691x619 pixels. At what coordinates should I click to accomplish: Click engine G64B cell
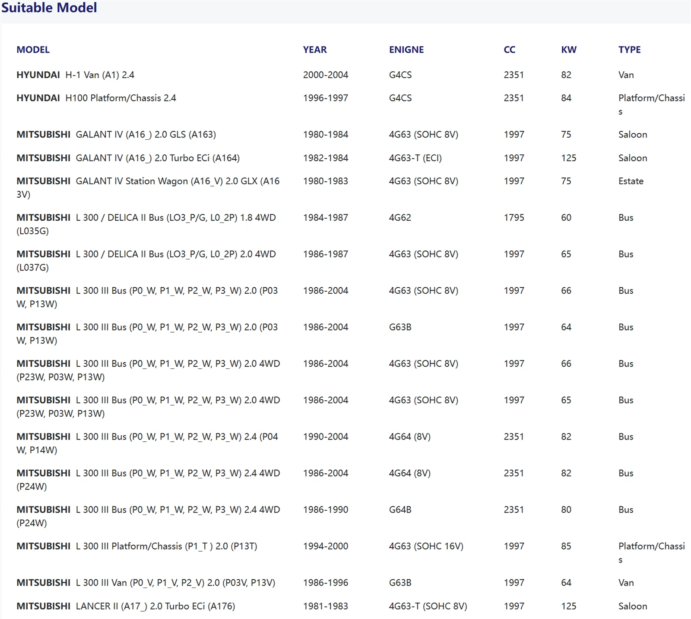coord(400,509)
